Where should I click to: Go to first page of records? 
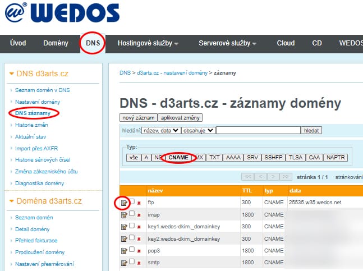(x=248, y=177)
